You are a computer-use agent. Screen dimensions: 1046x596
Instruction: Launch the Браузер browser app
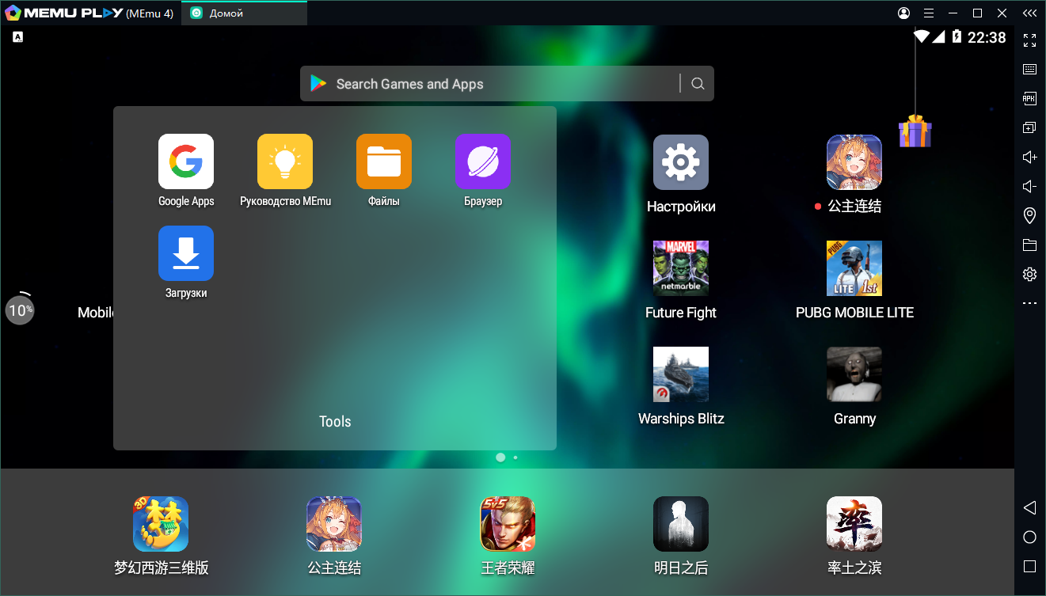pyautogui.click(x=483, y=161)
